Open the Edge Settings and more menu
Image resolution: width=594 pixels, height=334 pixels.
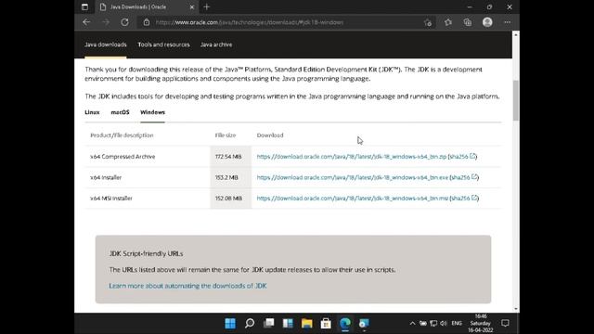(x=508, y=22)
